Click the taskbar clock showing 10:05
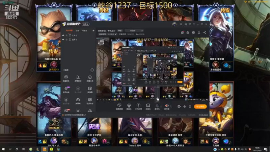Image resolution: width=270 pixels, height=152 pixels. [x=258, y=149]
